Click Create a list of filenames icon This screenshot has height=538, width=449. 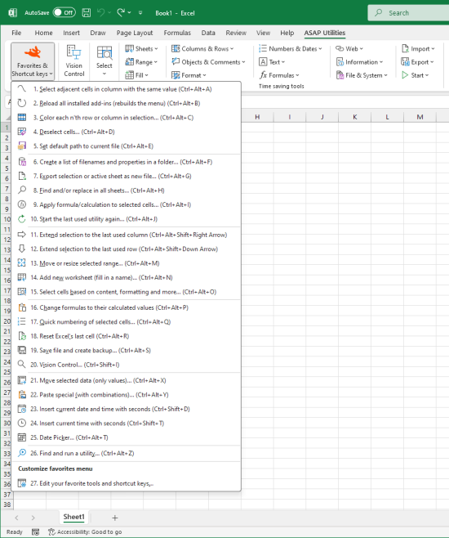(x=21, y=162)
